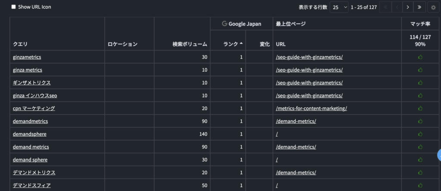The height and width of the screenshot is (191, 441).
Task: Sort by 検索ボリューム column header
Action: point(189,44)
